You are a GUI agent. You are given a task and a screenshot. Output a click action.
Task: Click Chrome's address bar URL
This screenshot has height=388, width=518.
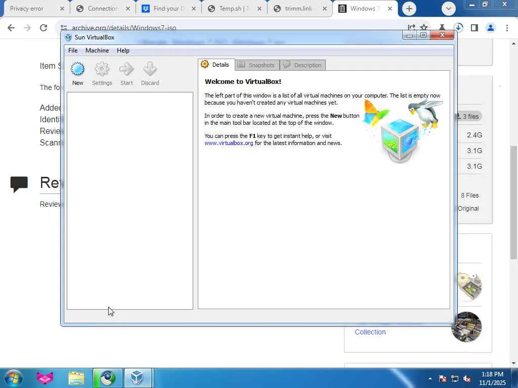(124, 28)
